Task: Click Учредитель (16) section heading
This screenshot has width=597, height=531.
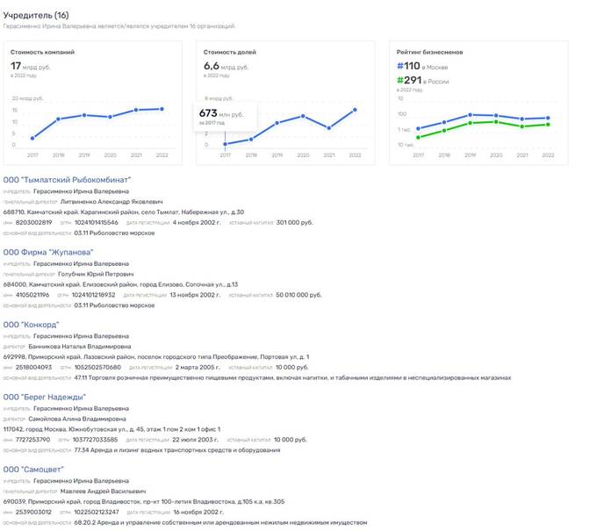Action: coord(36,15)
